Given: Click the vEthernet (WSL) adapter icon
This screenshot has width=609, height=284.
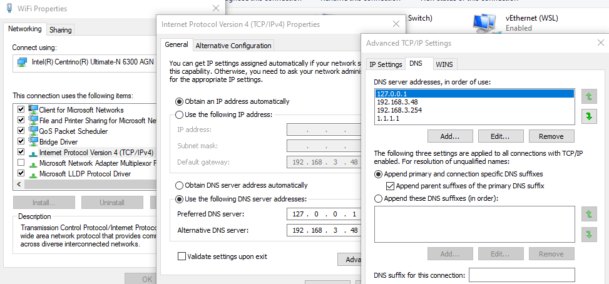Looking at the screenshot, I should click(487, 23).
